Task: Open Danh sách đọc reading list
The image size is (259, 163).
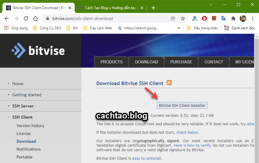Action: point(240,28)
